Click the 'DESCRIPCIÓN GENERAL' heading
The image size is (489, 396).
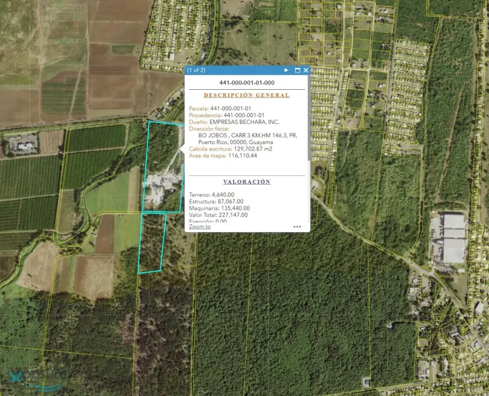point(247,95)
